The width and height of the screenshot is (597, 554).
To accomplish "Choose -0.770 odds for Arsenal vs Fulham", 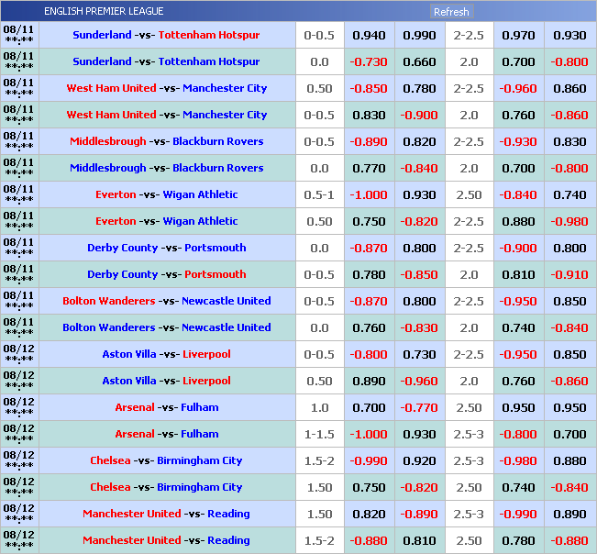I will click(x=419, y=407).
